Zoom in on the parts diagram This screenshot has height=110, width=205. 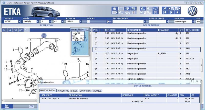(4, 30)
